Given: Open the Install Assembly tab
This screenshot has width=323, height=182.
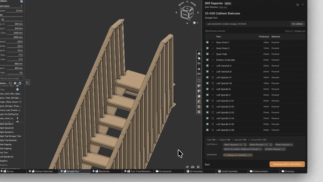Looking at the screenshot, I should click(x=232, y=171).
